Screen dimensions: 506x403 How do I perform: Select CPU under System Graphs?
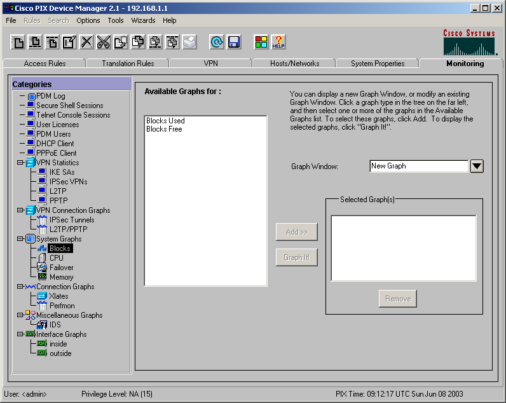tap(57, 258)
